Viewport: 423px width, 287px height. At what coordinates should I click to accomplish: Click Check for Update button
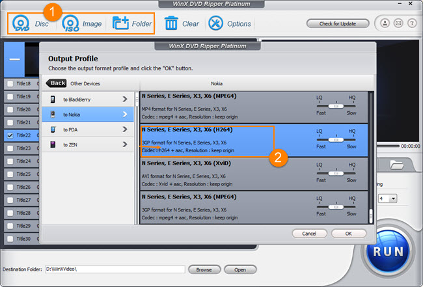point(338,23)
